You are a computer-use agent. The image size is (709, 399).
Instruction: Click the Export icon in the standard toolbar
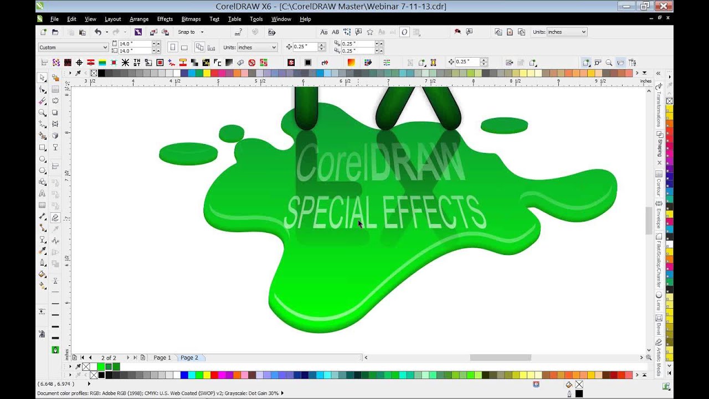[x=165, y=32]
